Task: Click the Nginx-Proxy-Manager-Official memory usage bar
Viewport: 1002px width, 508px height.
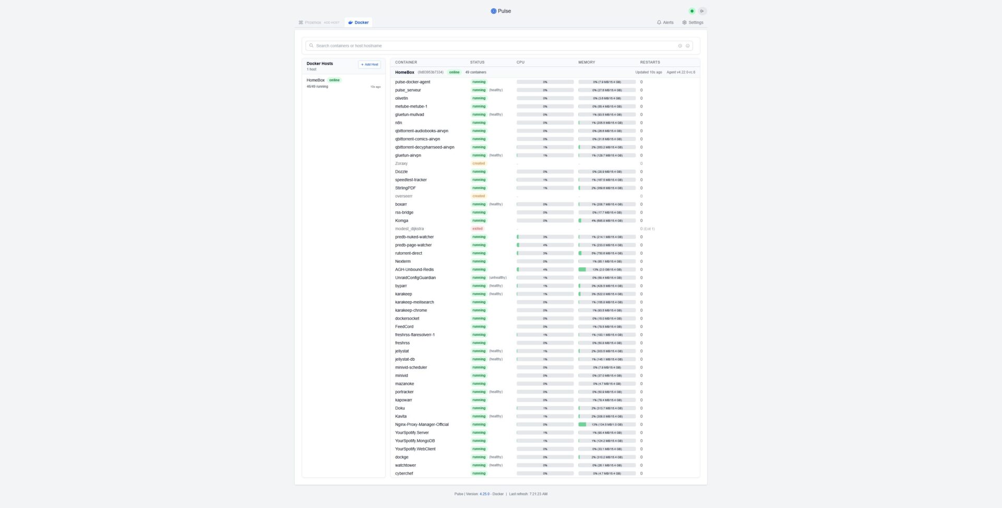Action: click(606, 424)
